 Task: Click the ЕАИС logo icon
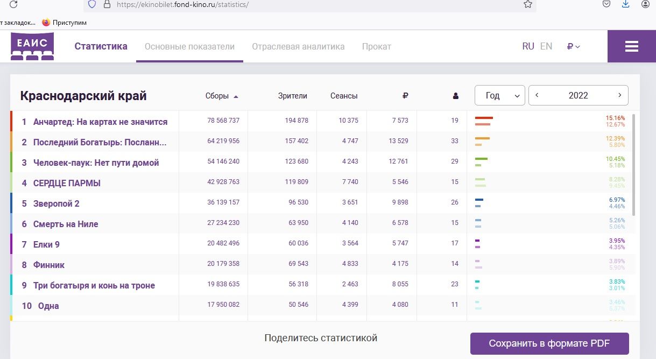tap(32, 46)
